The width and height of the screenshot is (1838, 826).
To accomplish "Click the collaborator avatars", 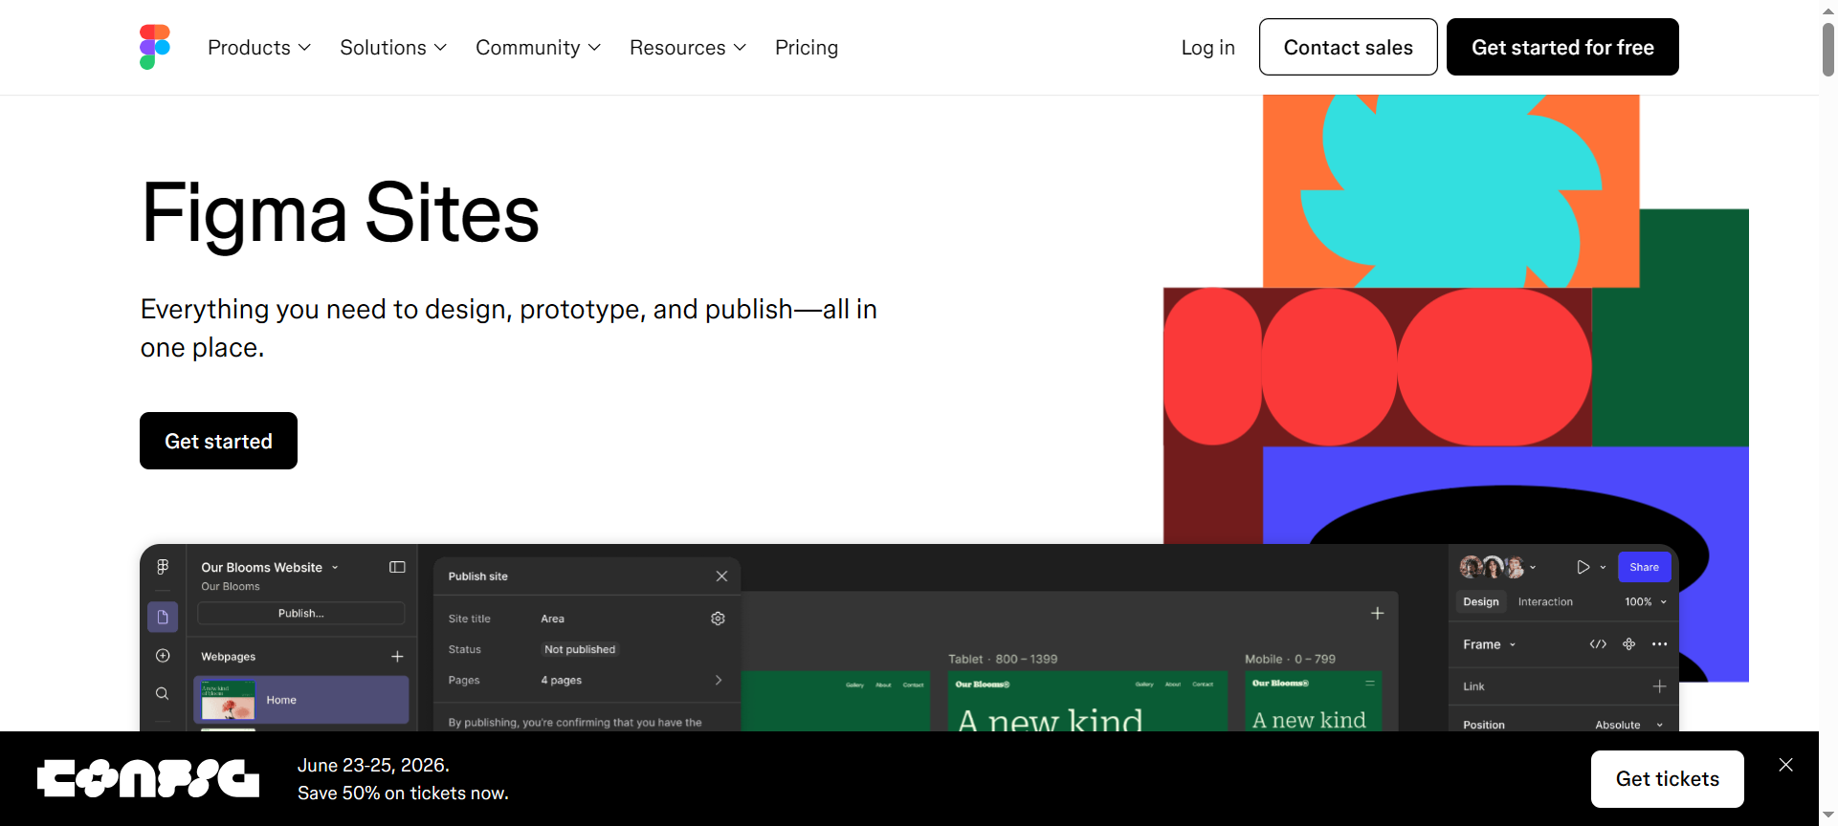I will [x=1492, y=567].
